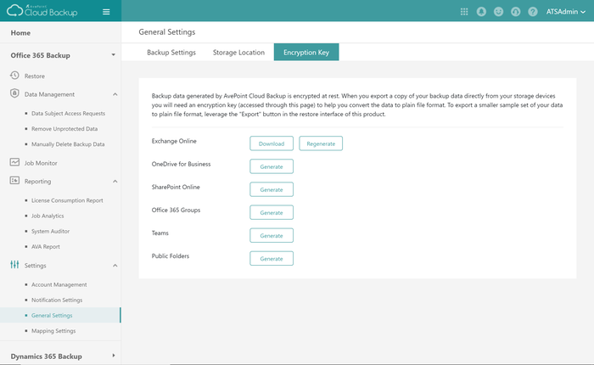This screenshot has height=365, width=594.
Task: Collapse the Reporting group
Action: click(115, 182)
